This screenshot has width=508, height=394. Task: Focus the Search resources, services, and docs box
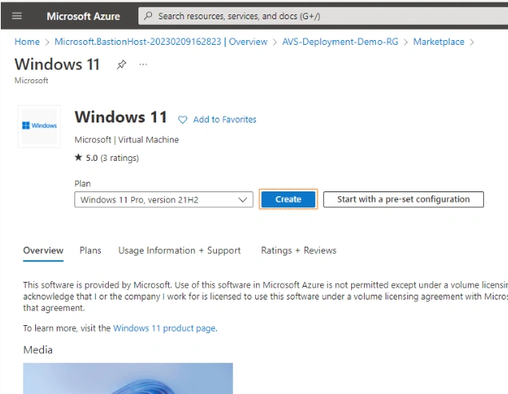tap(323, 16)
